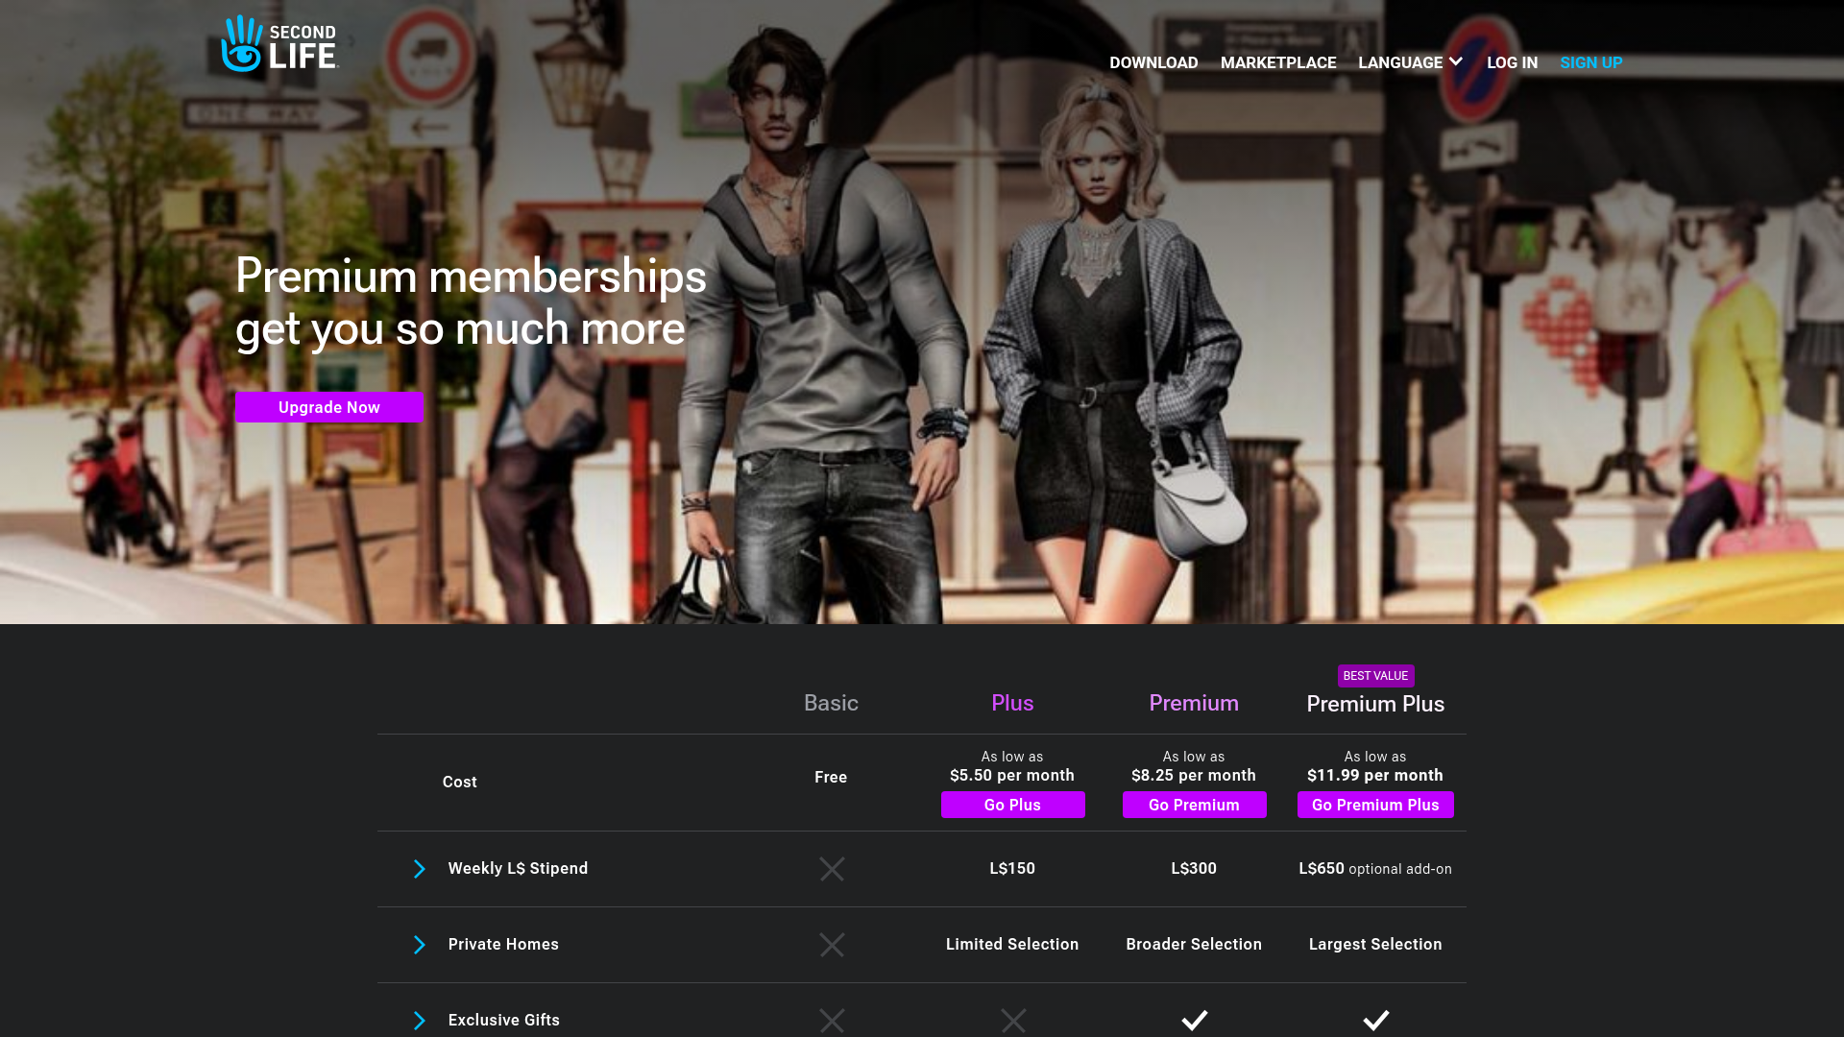The width and height of the screenshot is (1844, 1037).
Task: Click the X icon for Basic Weekly Stipend
Action: (832, 869)
